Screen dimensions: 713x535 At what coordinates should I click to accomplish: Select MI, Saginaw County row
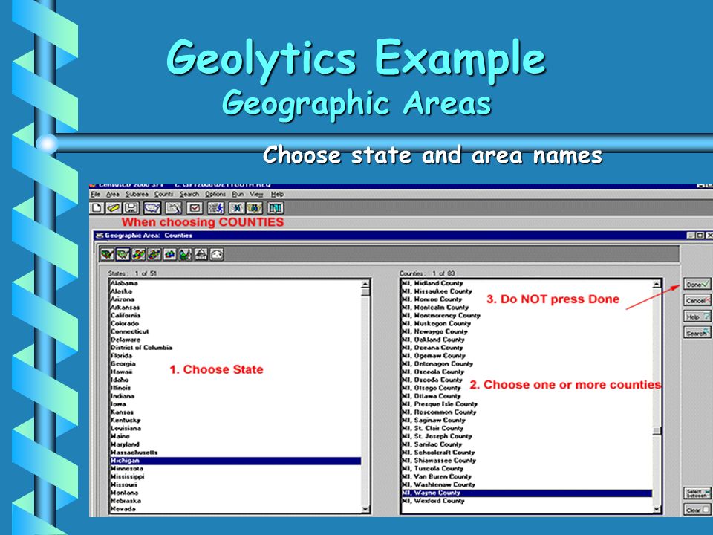coord(527,420)
